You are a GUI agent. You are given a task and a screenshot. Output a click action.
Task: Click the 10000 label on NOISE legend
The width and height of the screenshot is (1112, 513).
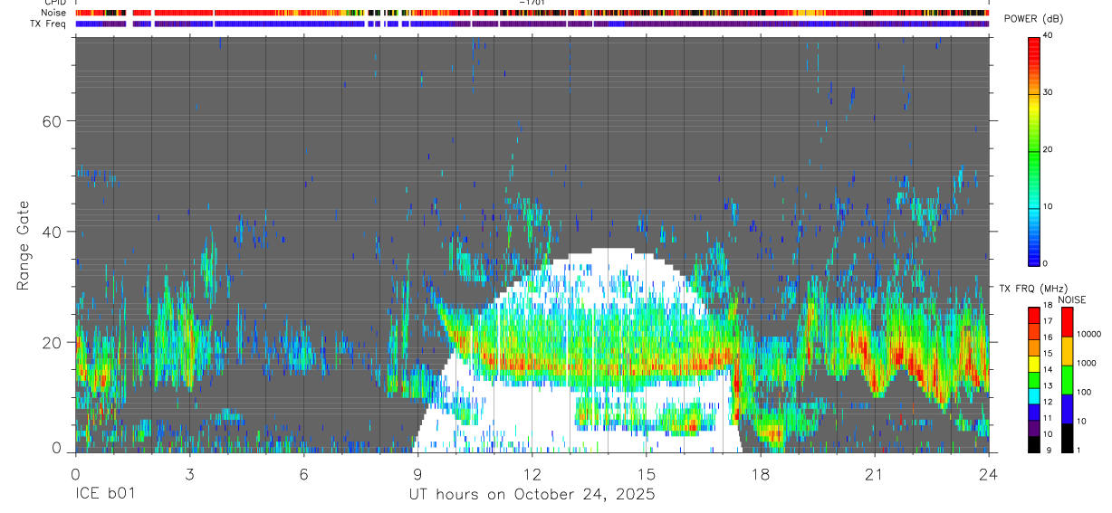(1088, 334)
